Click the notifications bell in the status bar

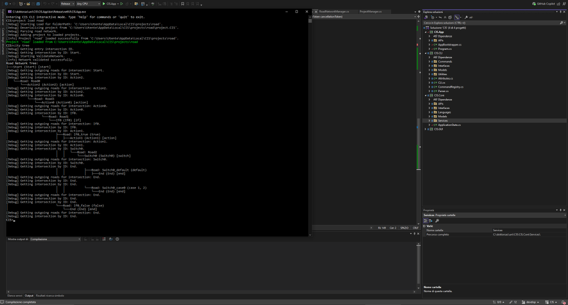click(x=563, y=302)
